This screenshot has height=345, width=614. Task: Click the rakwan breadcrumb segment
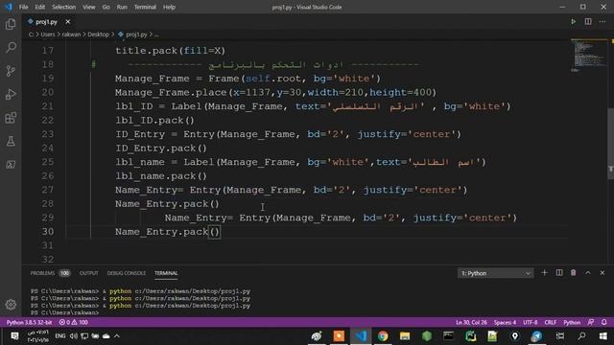pyautogui.click(x=71, y=34)
